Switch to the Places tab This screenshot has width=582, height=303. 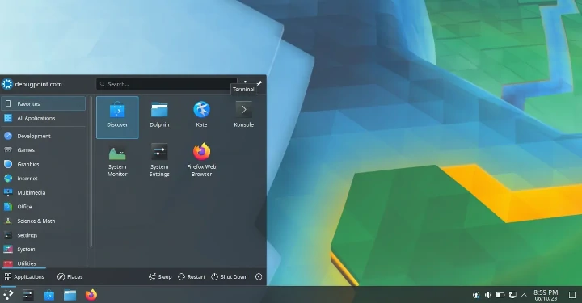(x=70, y=276)
